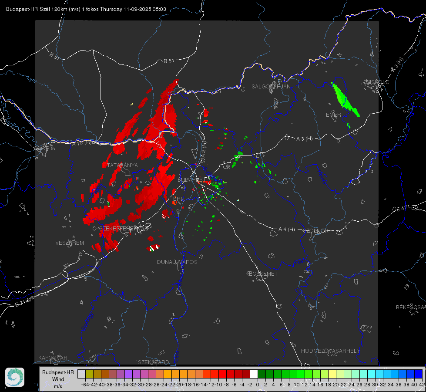Click the 'B 51' road label at top center
This screenshot has height=392, width=426.
coord(169,61)
